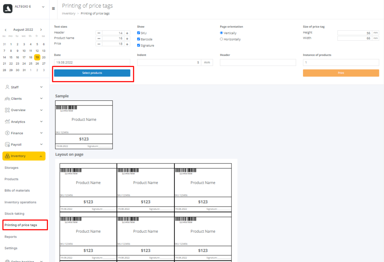Image resolution: width=384 pixels, height=262 pixels.
Task: Toggle the hamburger sidebar menu icon
Action: coord(53,8)
